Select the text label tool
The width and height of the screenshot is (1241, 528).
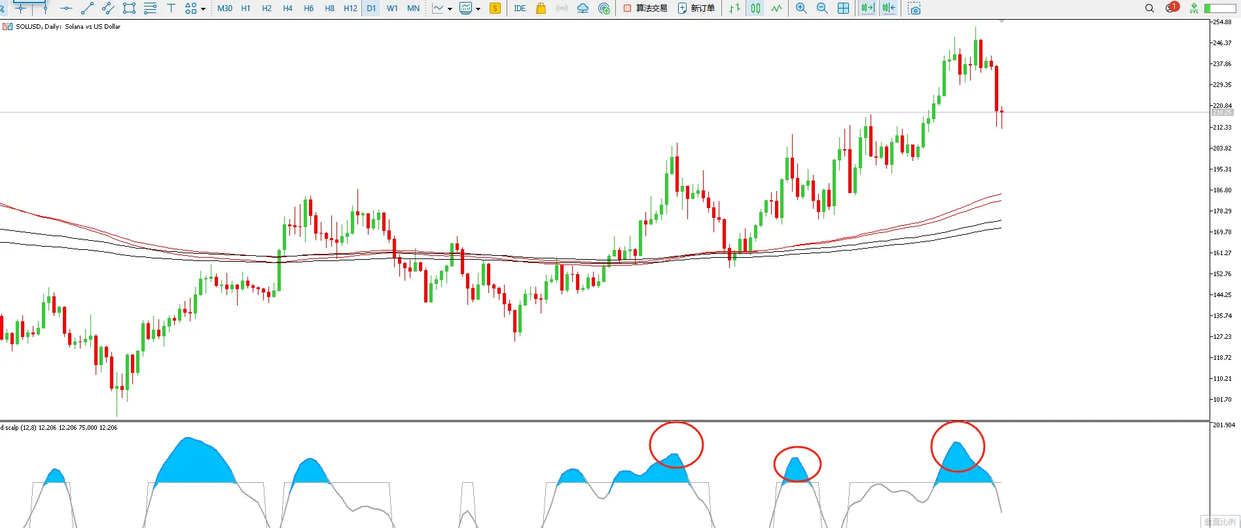click(171, 9)
